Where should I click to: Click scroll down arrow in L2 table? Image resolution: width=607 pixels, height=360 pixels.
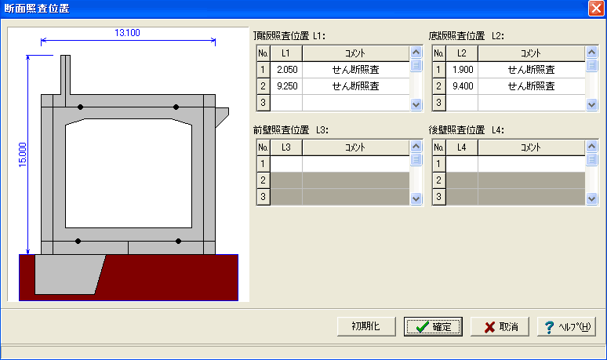591,104
